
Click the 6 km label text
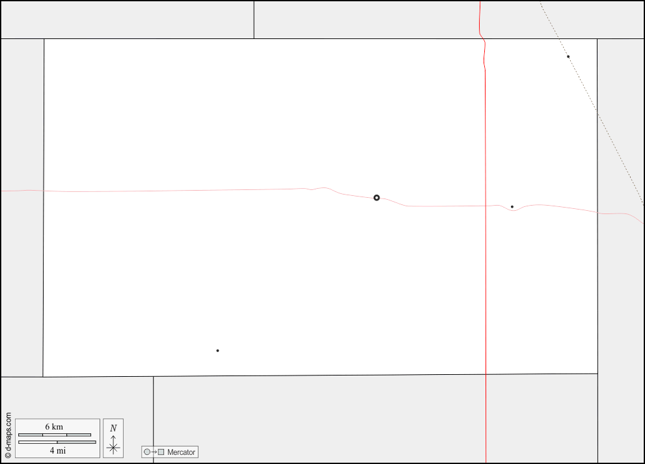pos(54,426)
